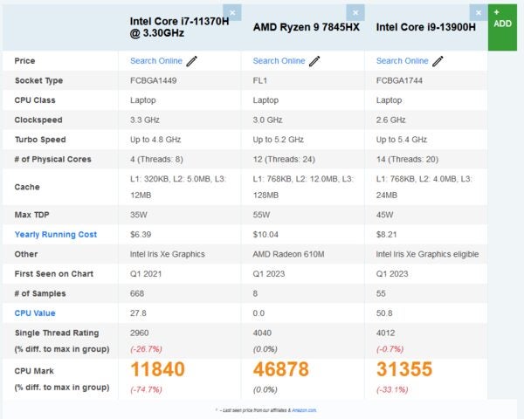This screenshot has width=524, height=419.
Task: Click the 11840 CPU Mark score
Action: point(157,369)
